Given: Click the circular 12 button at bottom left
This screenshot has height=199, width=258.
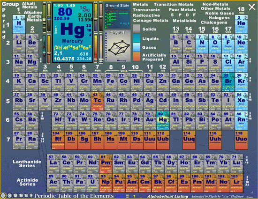Looking at the screenshot, I should [x=15, y=195].
